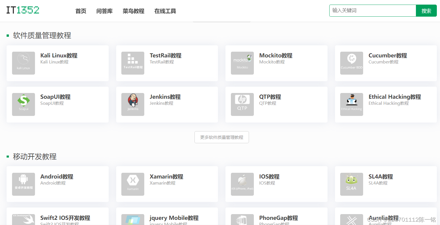Open the Android教程 title link
Screen dimensions: 440x225
pyautogui.click(x=57, y=176)
